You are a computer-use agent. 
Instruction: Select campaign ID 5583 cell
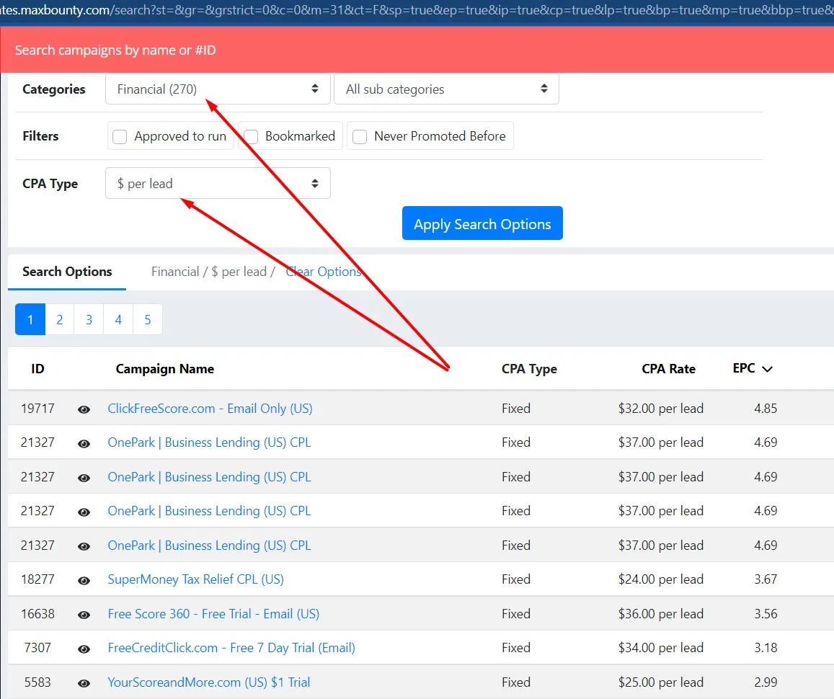37,682
